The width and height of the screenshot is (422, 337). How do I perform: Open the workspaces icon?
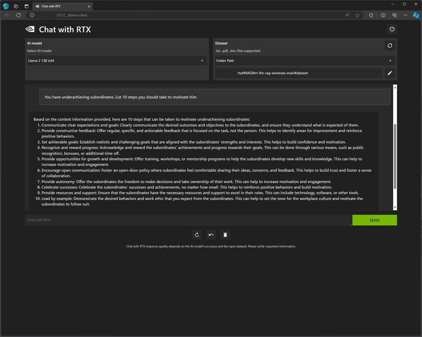16,6
